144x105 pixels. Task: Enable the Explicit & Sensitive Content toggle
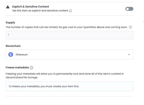click(129, 9)
